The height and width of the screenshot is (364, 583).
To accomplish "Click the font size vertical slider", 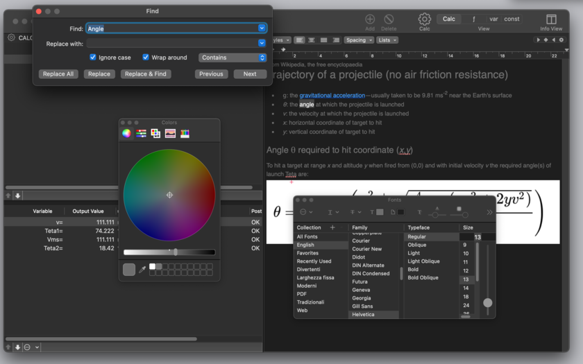I will point(487,279).
